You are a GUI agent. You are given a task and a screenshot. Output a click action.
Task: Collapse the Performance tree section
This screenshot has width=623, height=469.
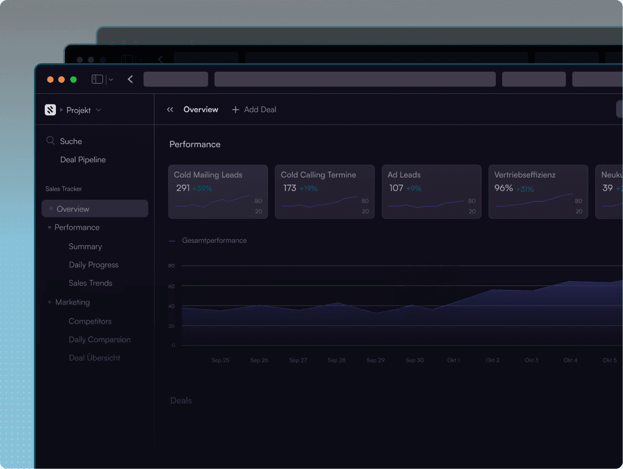50,228
